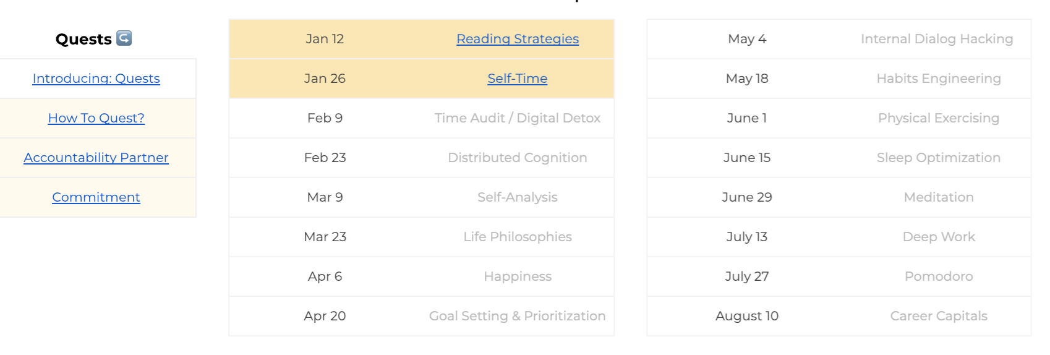Select the Habits Engineering entry
1050x355 pixels.
(938, 79)
